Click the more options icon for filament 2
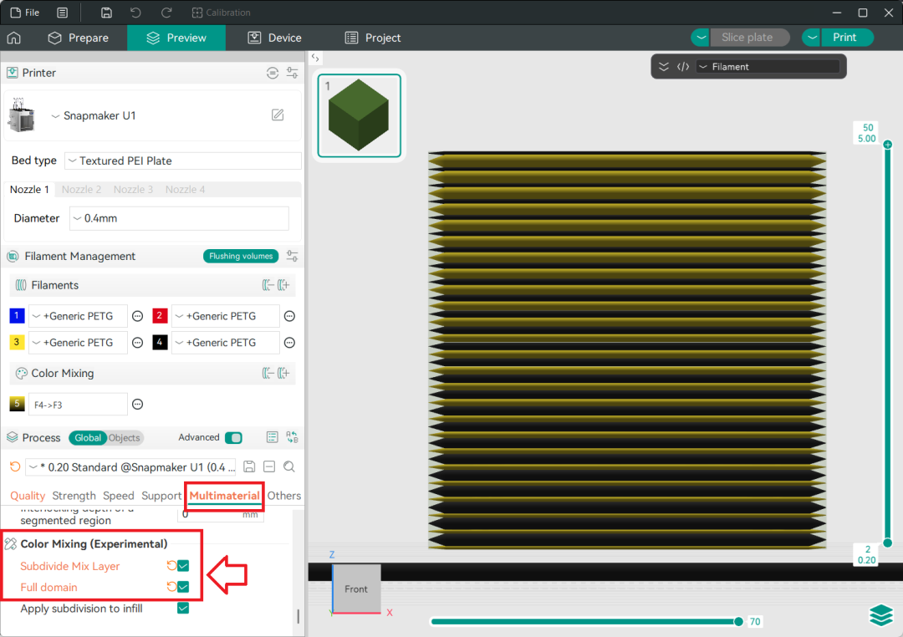This screenshot has width=903, height=637. pos(289,316)
